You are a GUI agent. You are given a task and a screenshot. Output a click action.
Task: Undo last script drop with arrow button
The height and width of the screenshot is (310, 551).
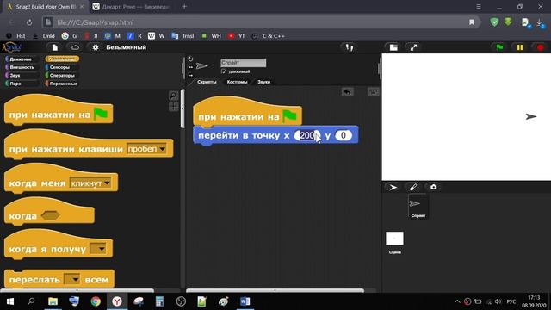[x=347, y=92]
